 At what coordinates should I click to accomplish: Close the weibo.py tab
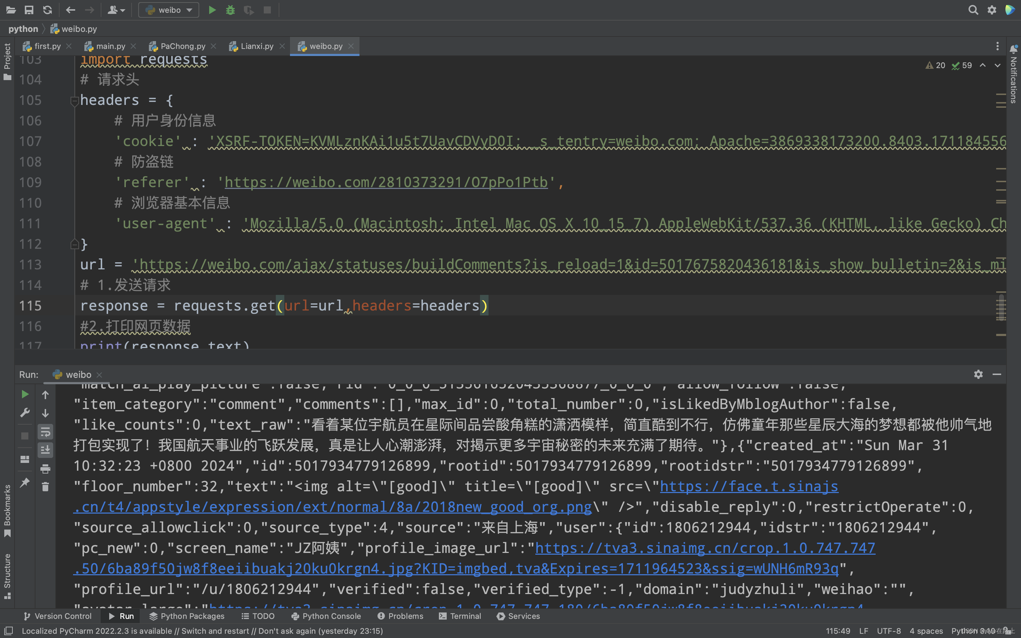point(351,46)
